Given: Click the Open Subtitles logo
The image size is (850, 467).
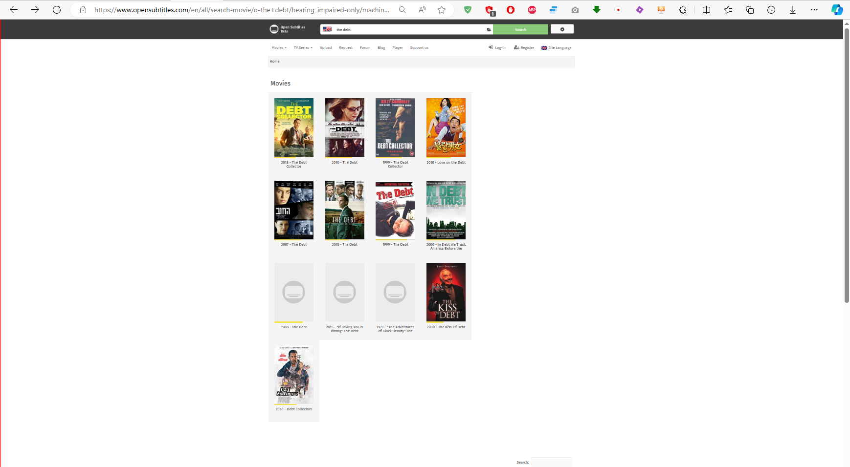Looking at the screenshot, I should [x=288, y=29].
